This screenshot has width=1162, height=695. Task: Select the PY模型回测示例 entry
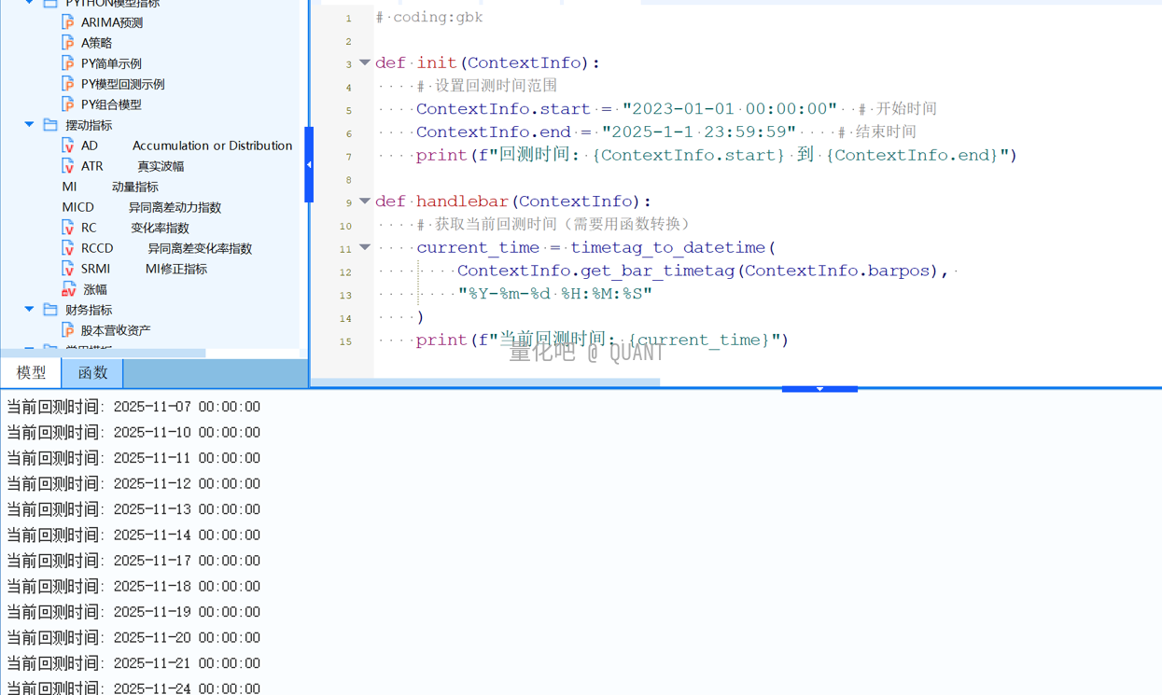tap(122, 84)
